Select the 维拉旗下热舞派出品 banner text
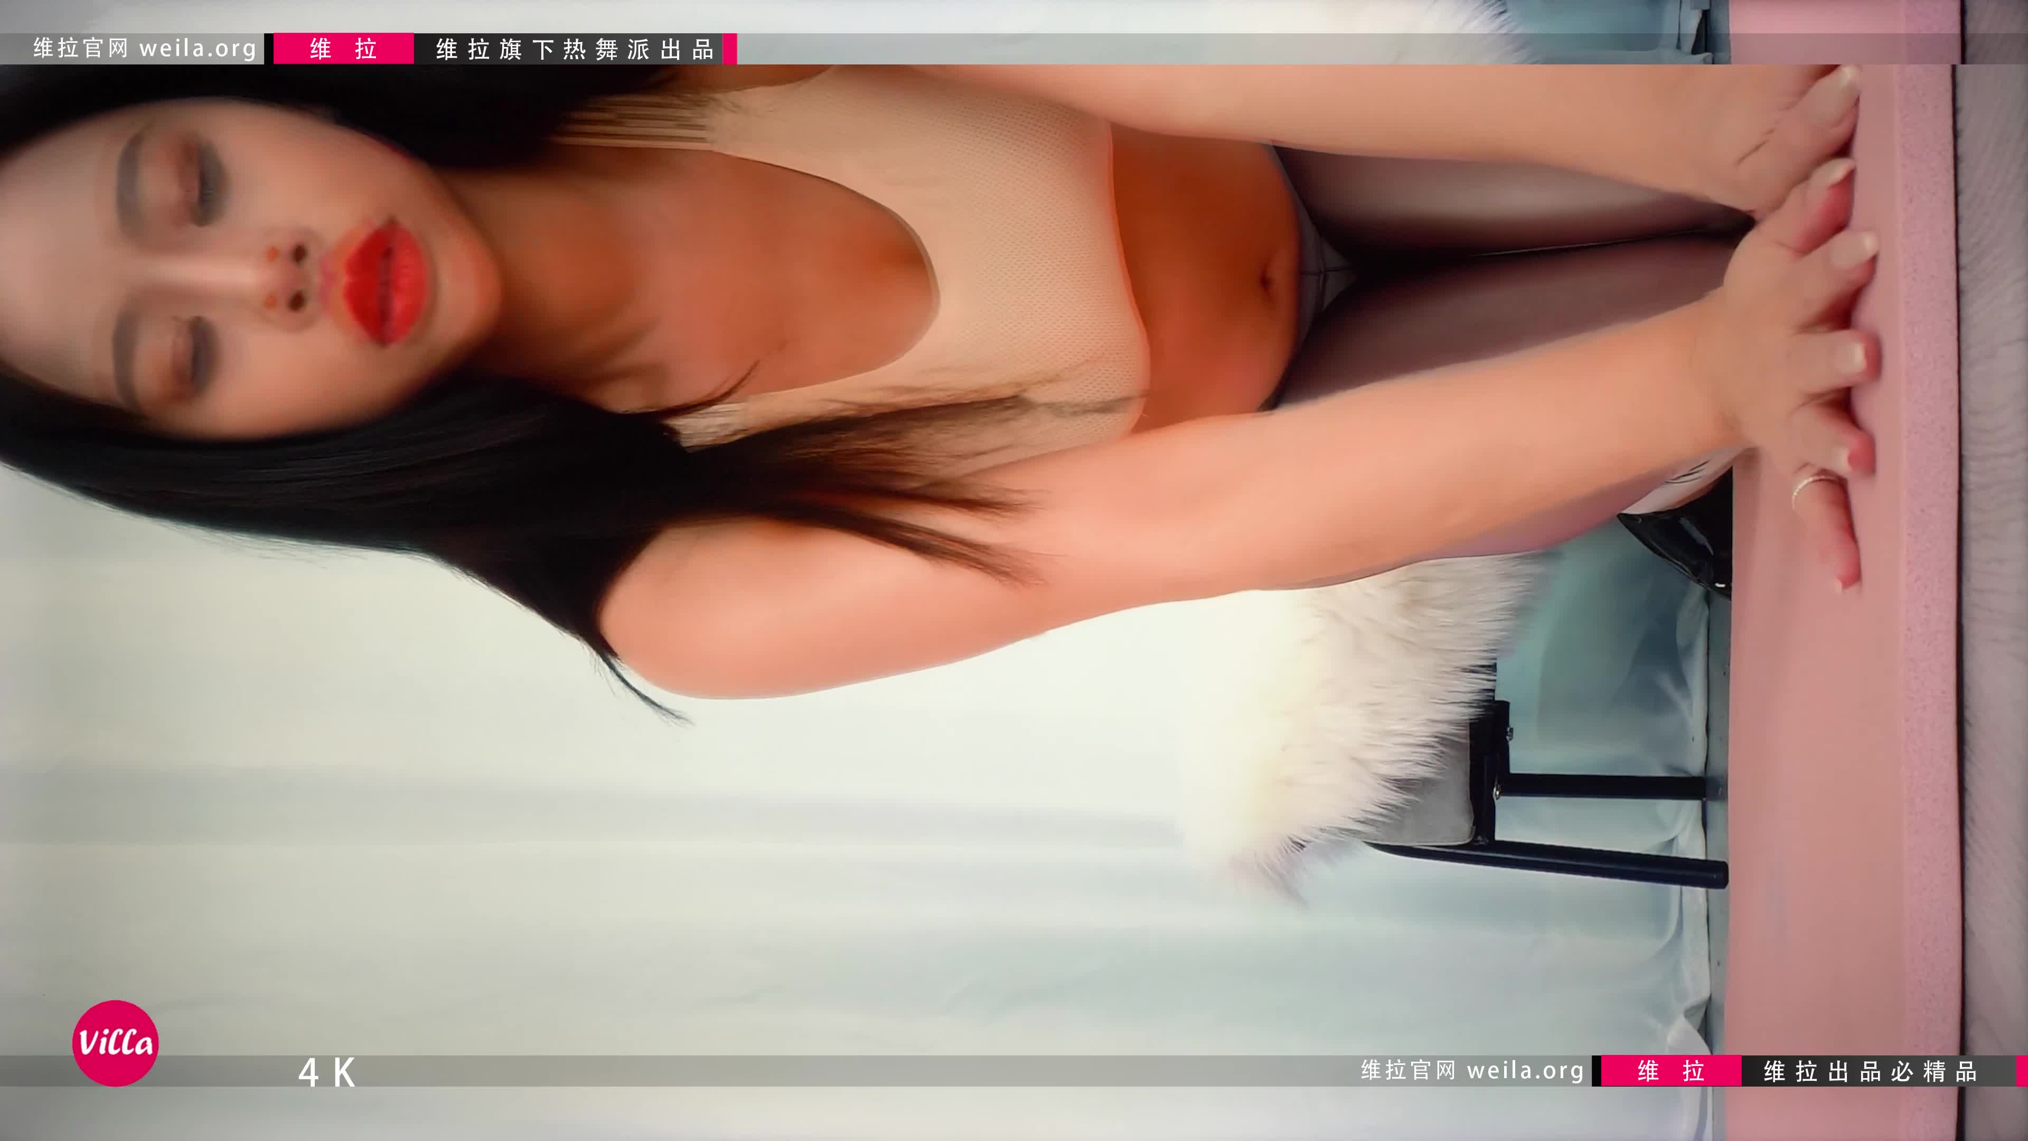 coord(574,50)
